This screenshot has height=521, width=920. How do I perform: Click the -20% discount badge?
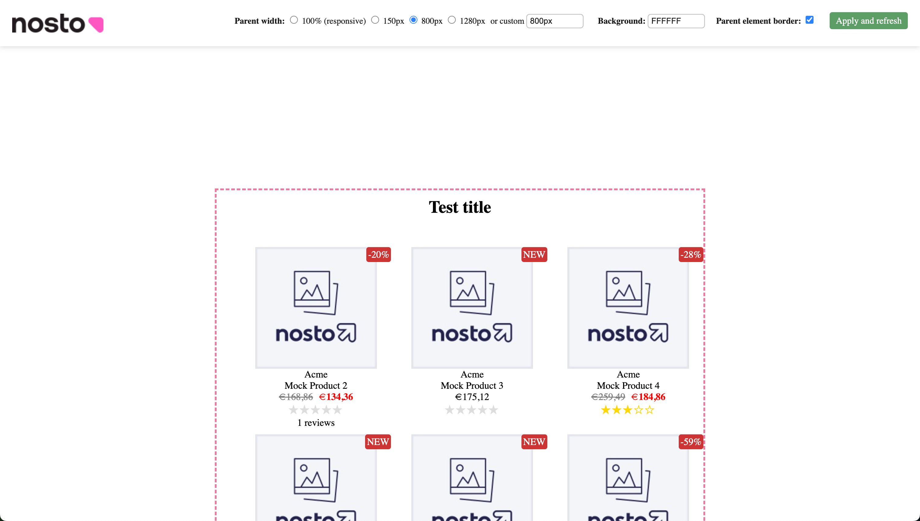[378, 254]
